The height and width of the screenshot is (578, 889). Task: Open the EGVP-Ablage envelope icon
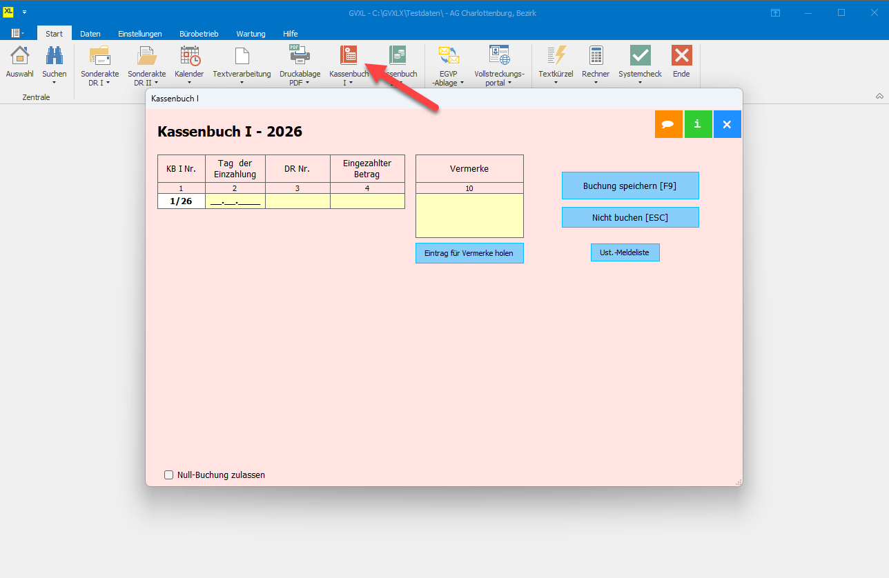click(x=449, y=55)
